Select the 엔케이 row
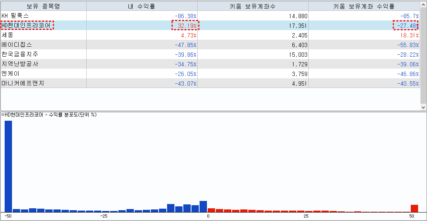This screenshot has width=427, height=221. [x=210, y=74]
